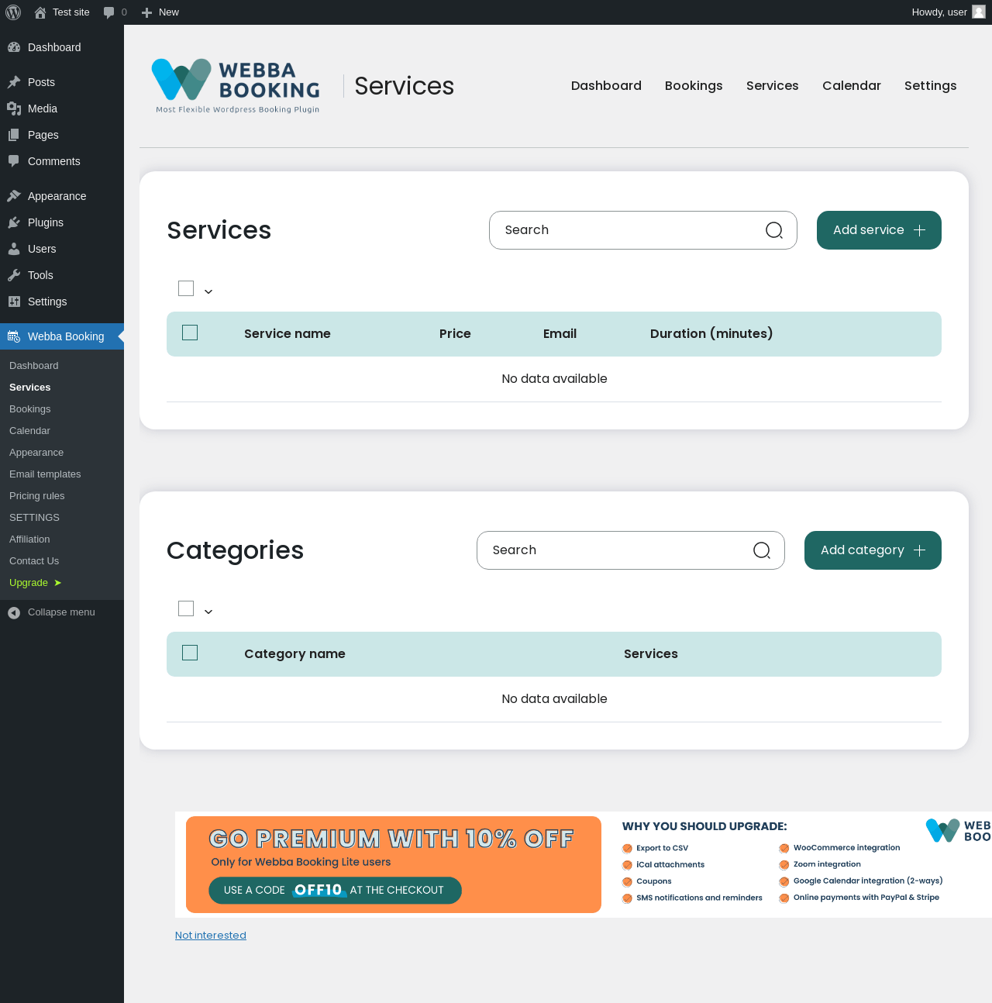This screenshot has height=1003, width=992.
Task: Click the plus icon on Add service
Action: 920,230
